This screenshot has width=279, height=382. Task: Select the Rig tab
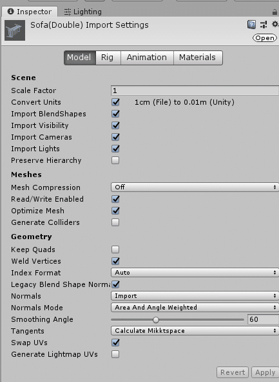click(x=108, y=58)
